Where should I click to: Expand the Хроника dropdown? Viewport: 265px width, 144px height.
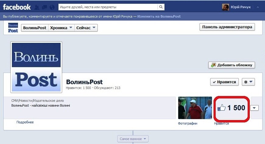62,28
